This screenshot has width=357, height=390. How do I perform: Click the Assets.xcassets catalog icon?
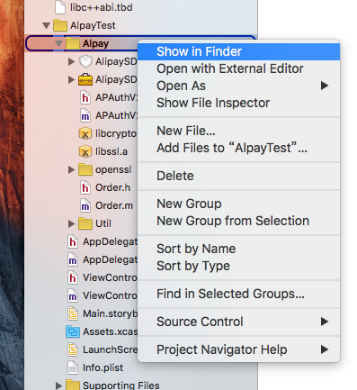[73, 332]
